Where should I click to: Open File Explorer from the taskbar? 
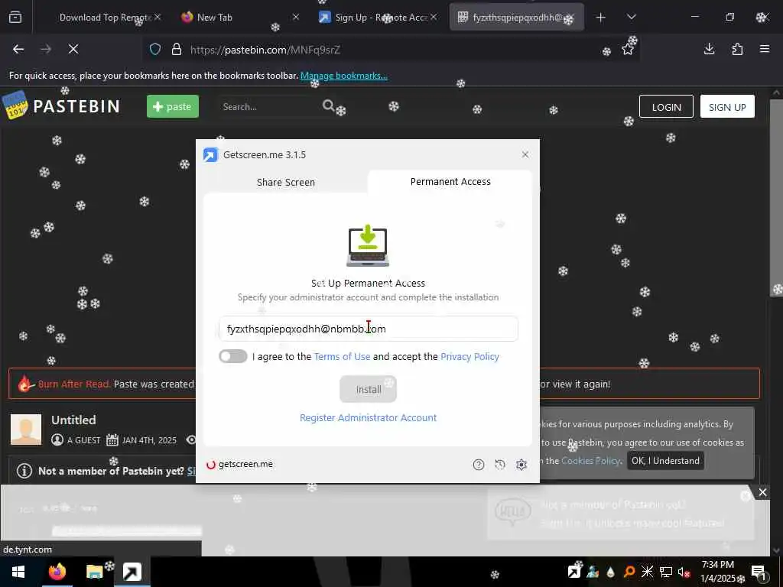tap(94, 572)
